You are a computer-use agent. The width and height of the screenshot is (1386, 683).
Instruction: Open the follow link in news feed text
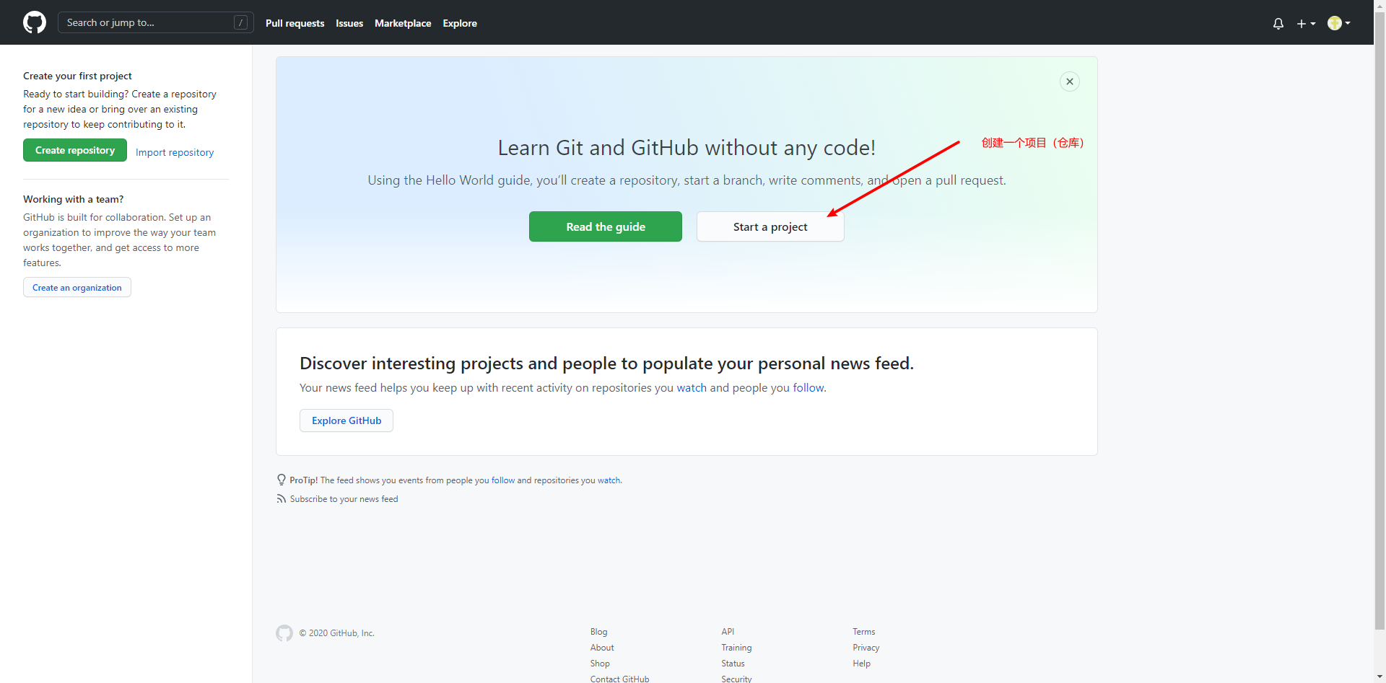[808, 388]
